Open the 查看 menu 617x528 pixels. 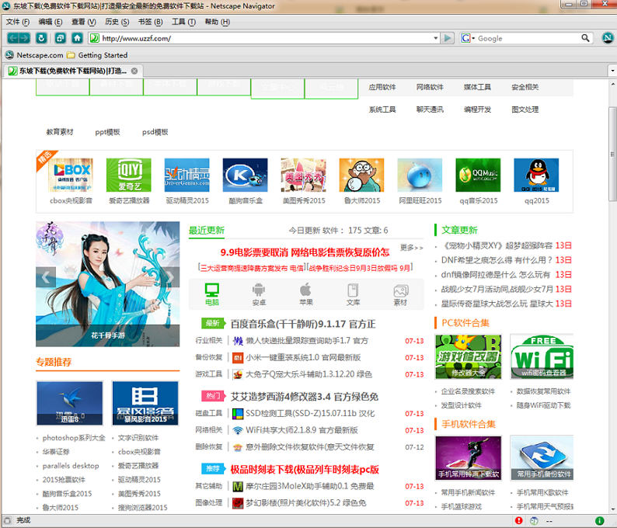[83, 22]
